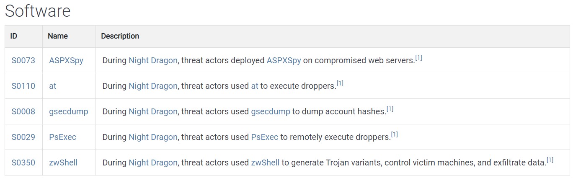Click the zwShell name link
573x178 pixels.
pos(63,163)
